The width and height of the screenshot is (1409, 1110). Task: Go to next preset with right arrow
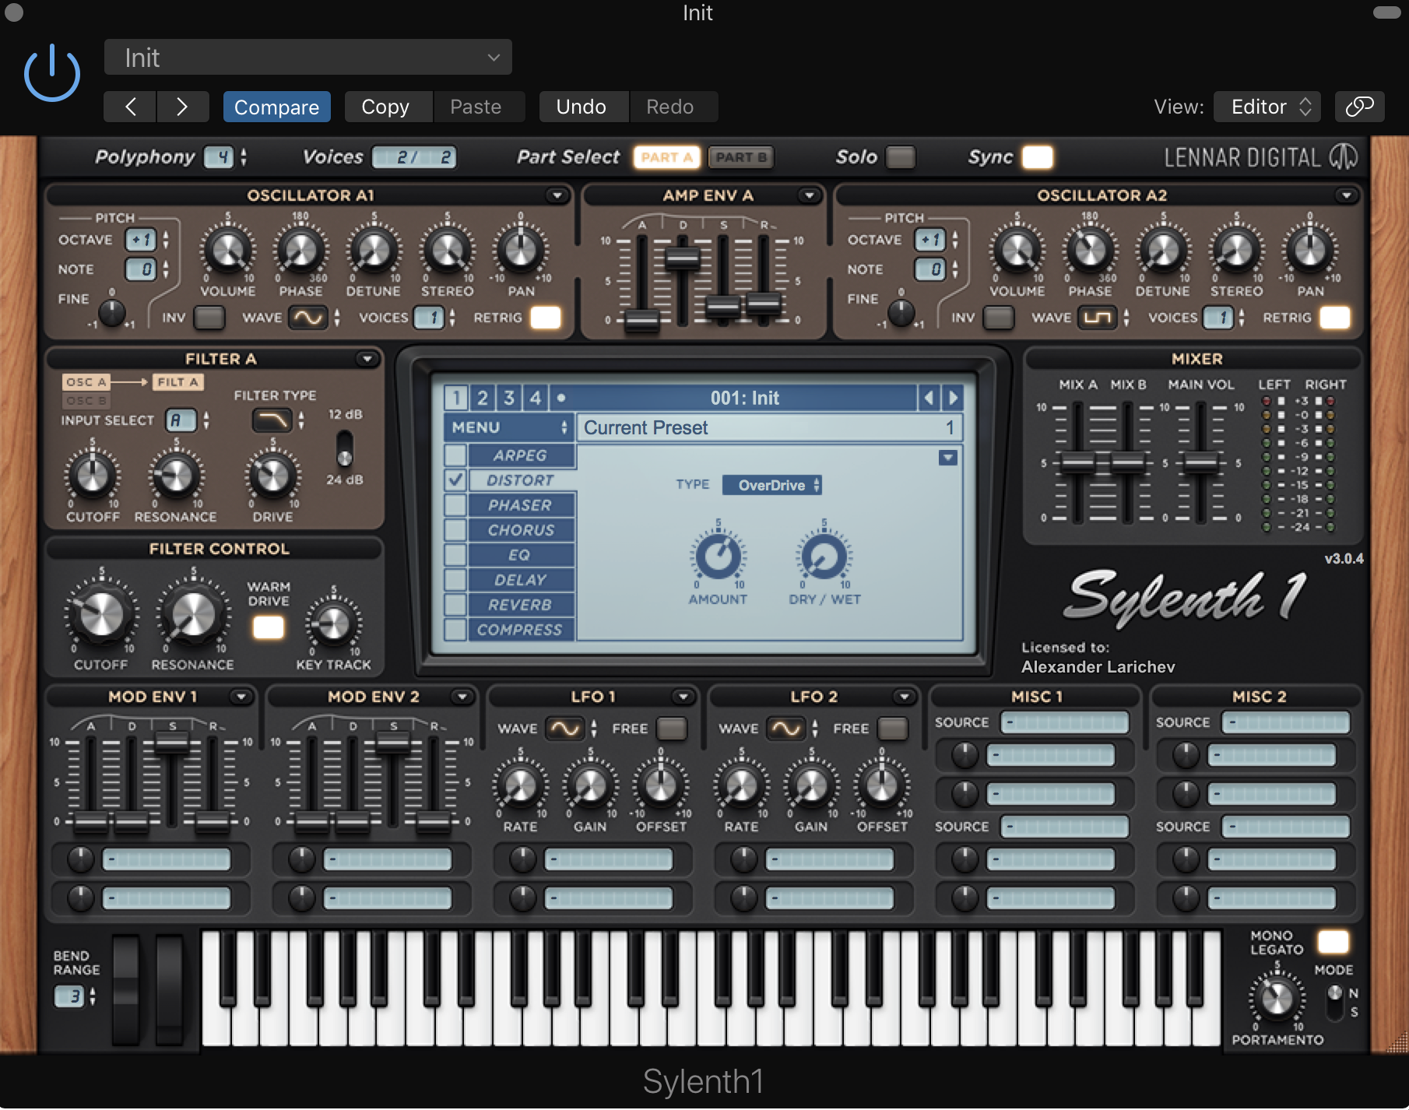182,107
